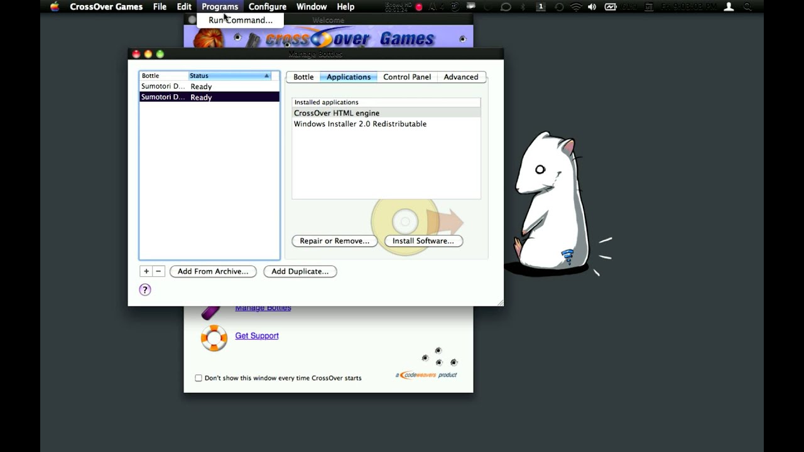This screenshot has height=452, width=804.
Task: Tick Don't show this window checkbox
Action: pos(198,378)
